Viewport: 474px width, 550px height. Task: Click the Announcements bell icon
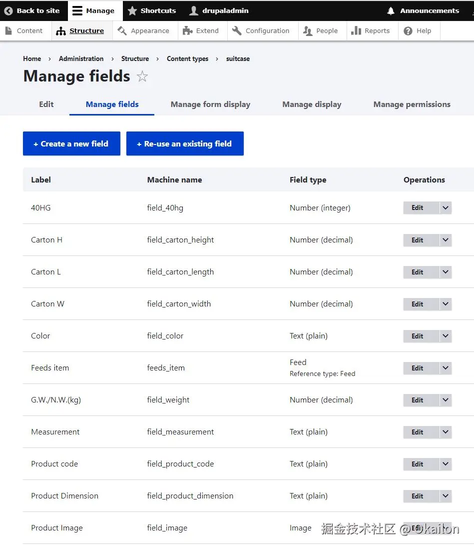pos(391,10)
